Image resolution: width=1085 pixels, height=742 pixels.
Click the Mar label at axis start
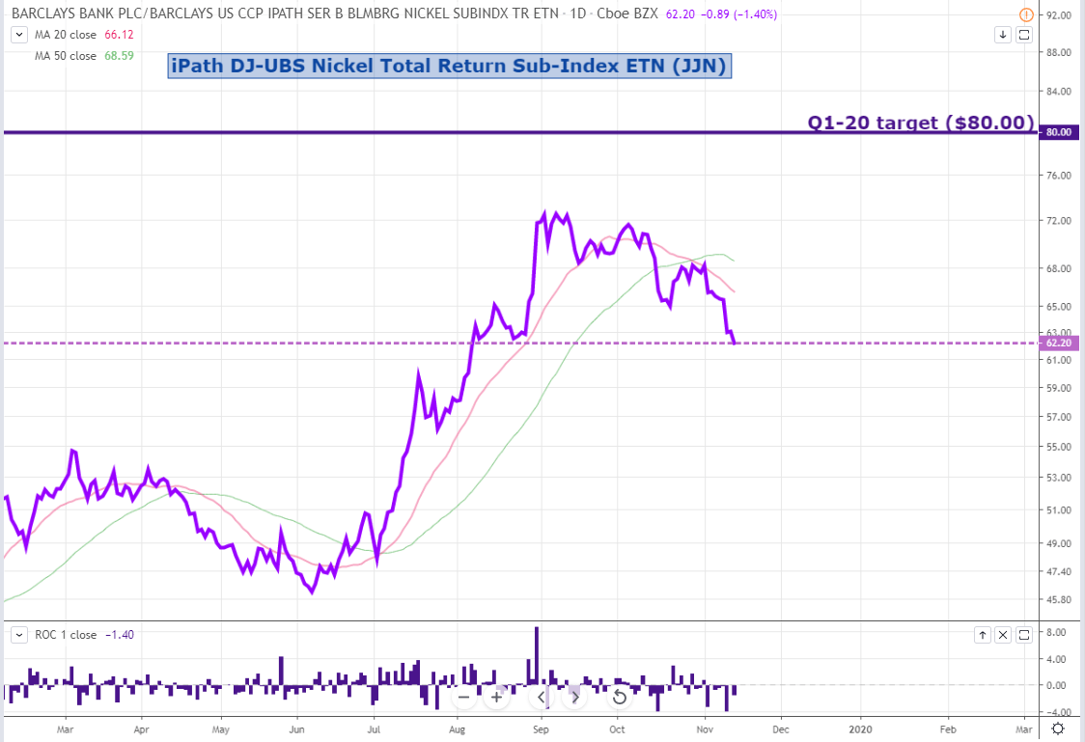(x=65, y=729)
